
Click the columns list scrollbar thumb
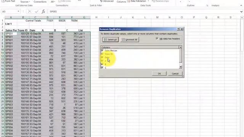tap(180, 56)
